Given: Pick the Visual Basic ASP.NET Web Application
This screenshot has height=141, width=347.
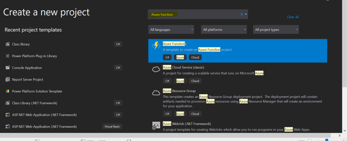Looking at the screenshot, I should coord(44,126).
